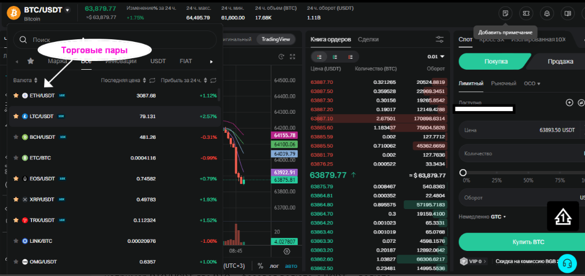Open the GTC time-in-force dropdown

(498, 217)
